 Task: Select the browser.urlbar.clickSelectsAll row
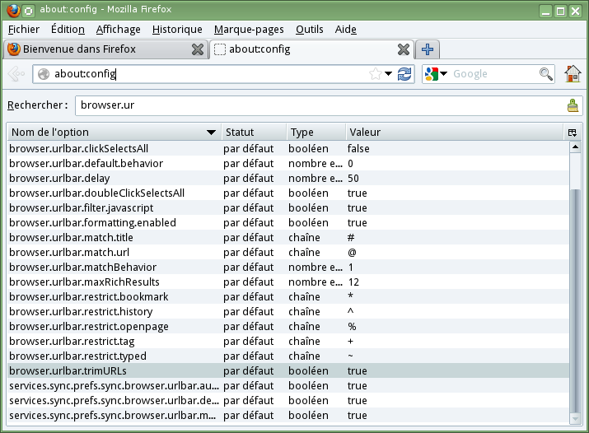pyautogui.click(x=288, y=148)
